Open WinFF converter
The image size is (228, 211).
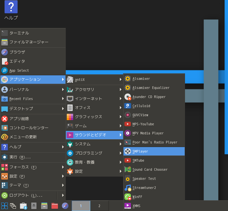154,197
